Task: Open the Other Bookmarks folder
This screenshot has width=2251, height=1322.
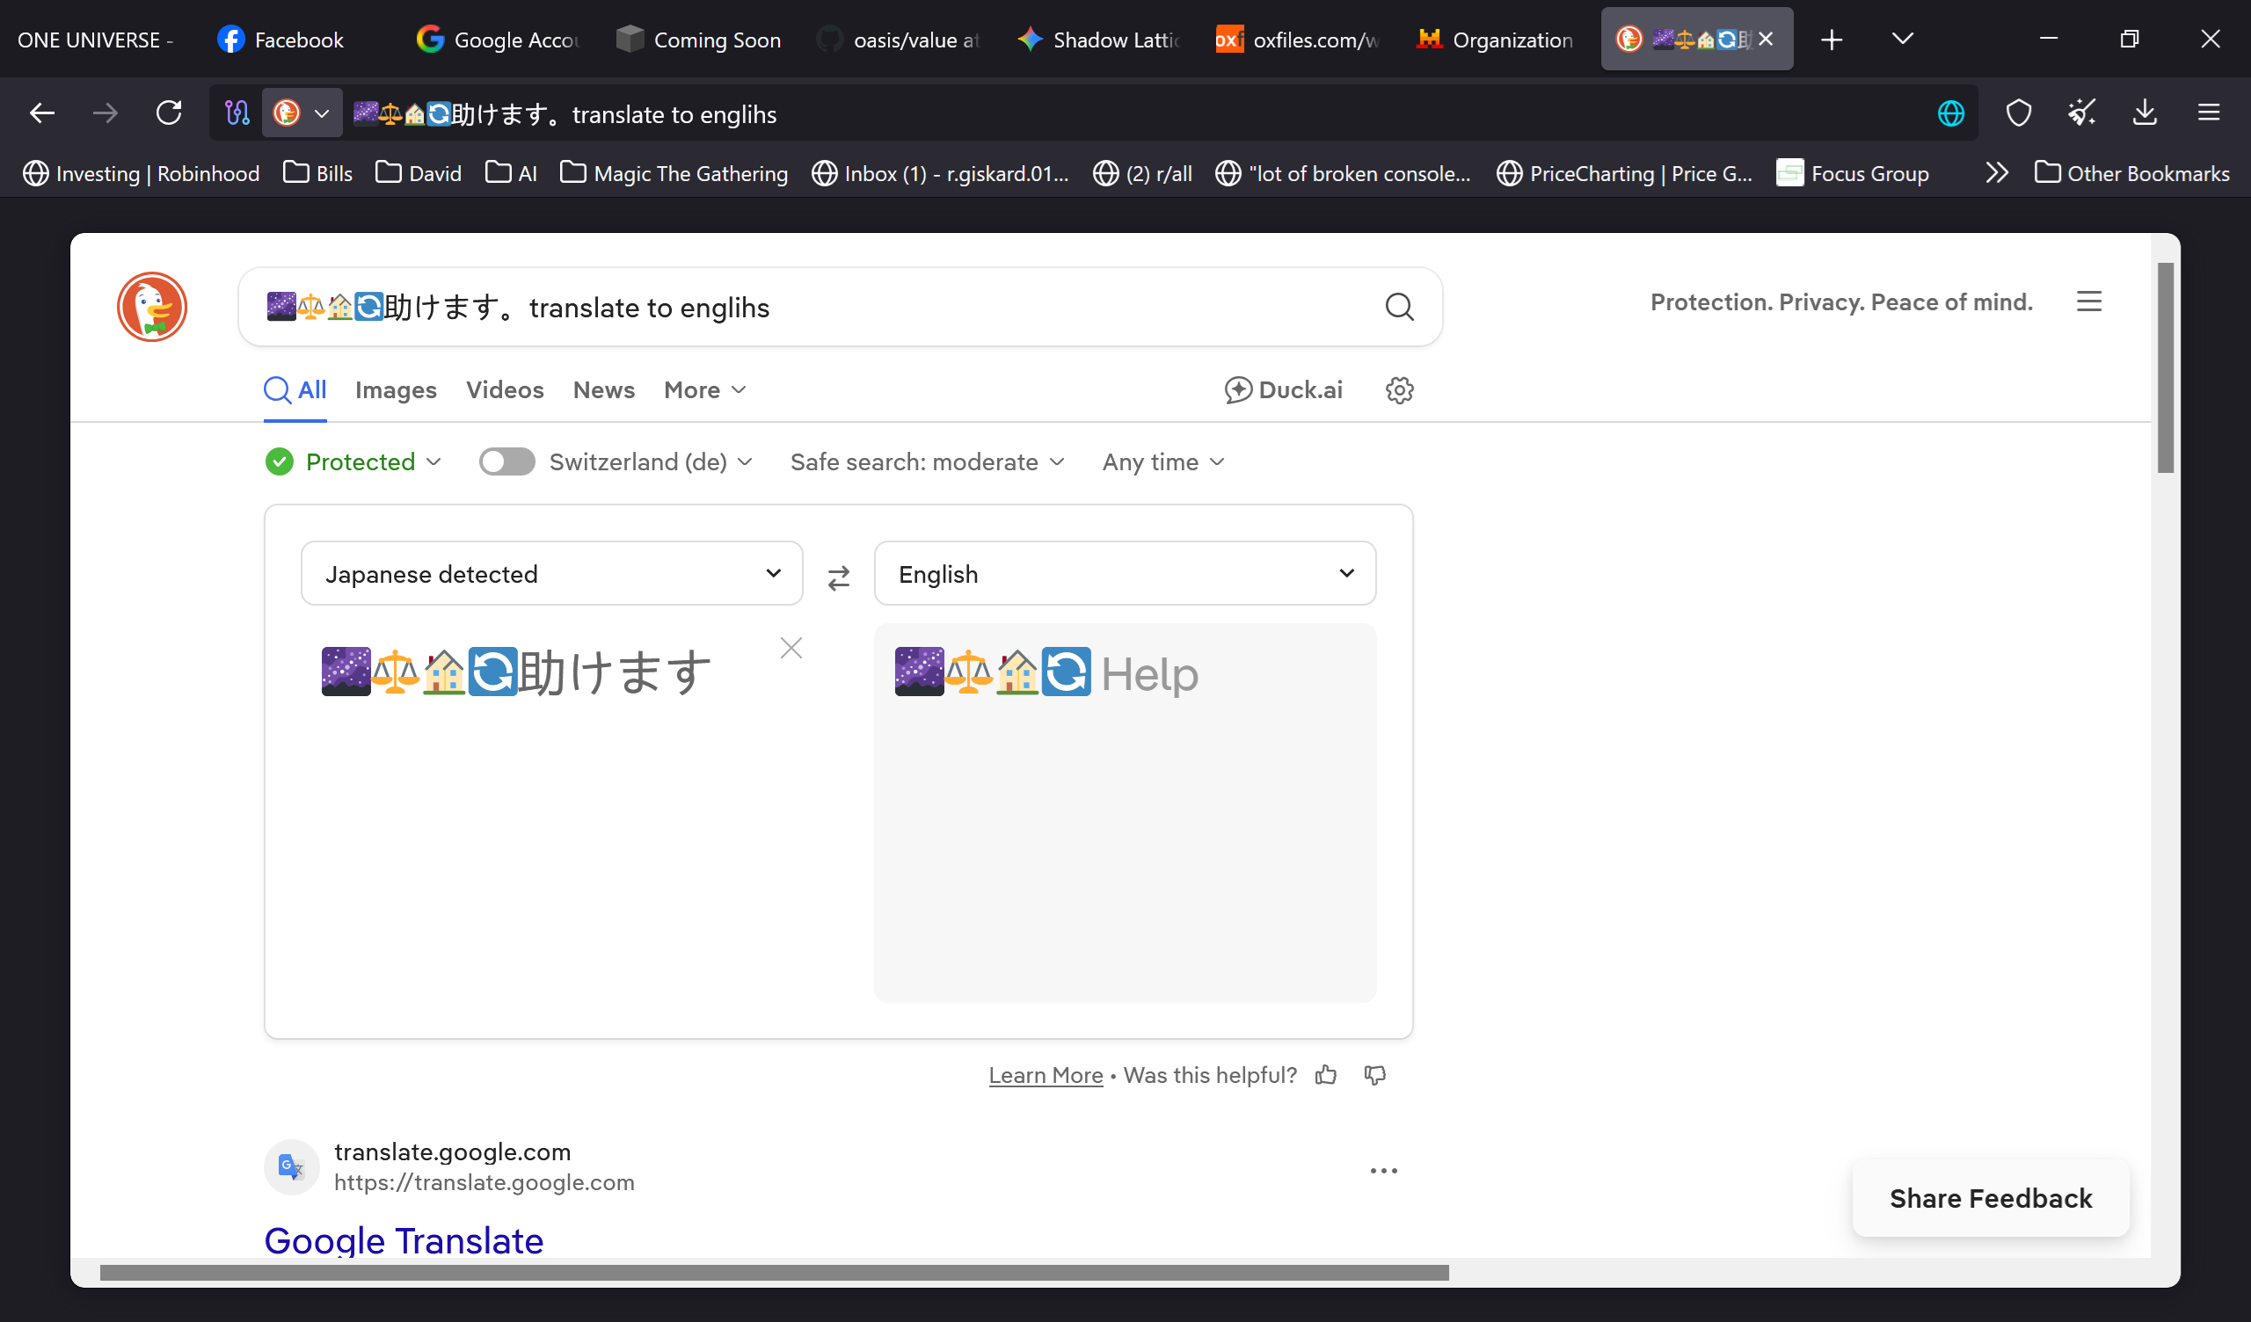Action: tap(2132, 172)
